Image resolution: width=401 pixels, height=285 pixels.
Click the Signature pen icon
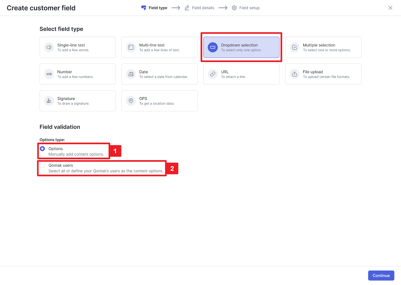point(49,101)
